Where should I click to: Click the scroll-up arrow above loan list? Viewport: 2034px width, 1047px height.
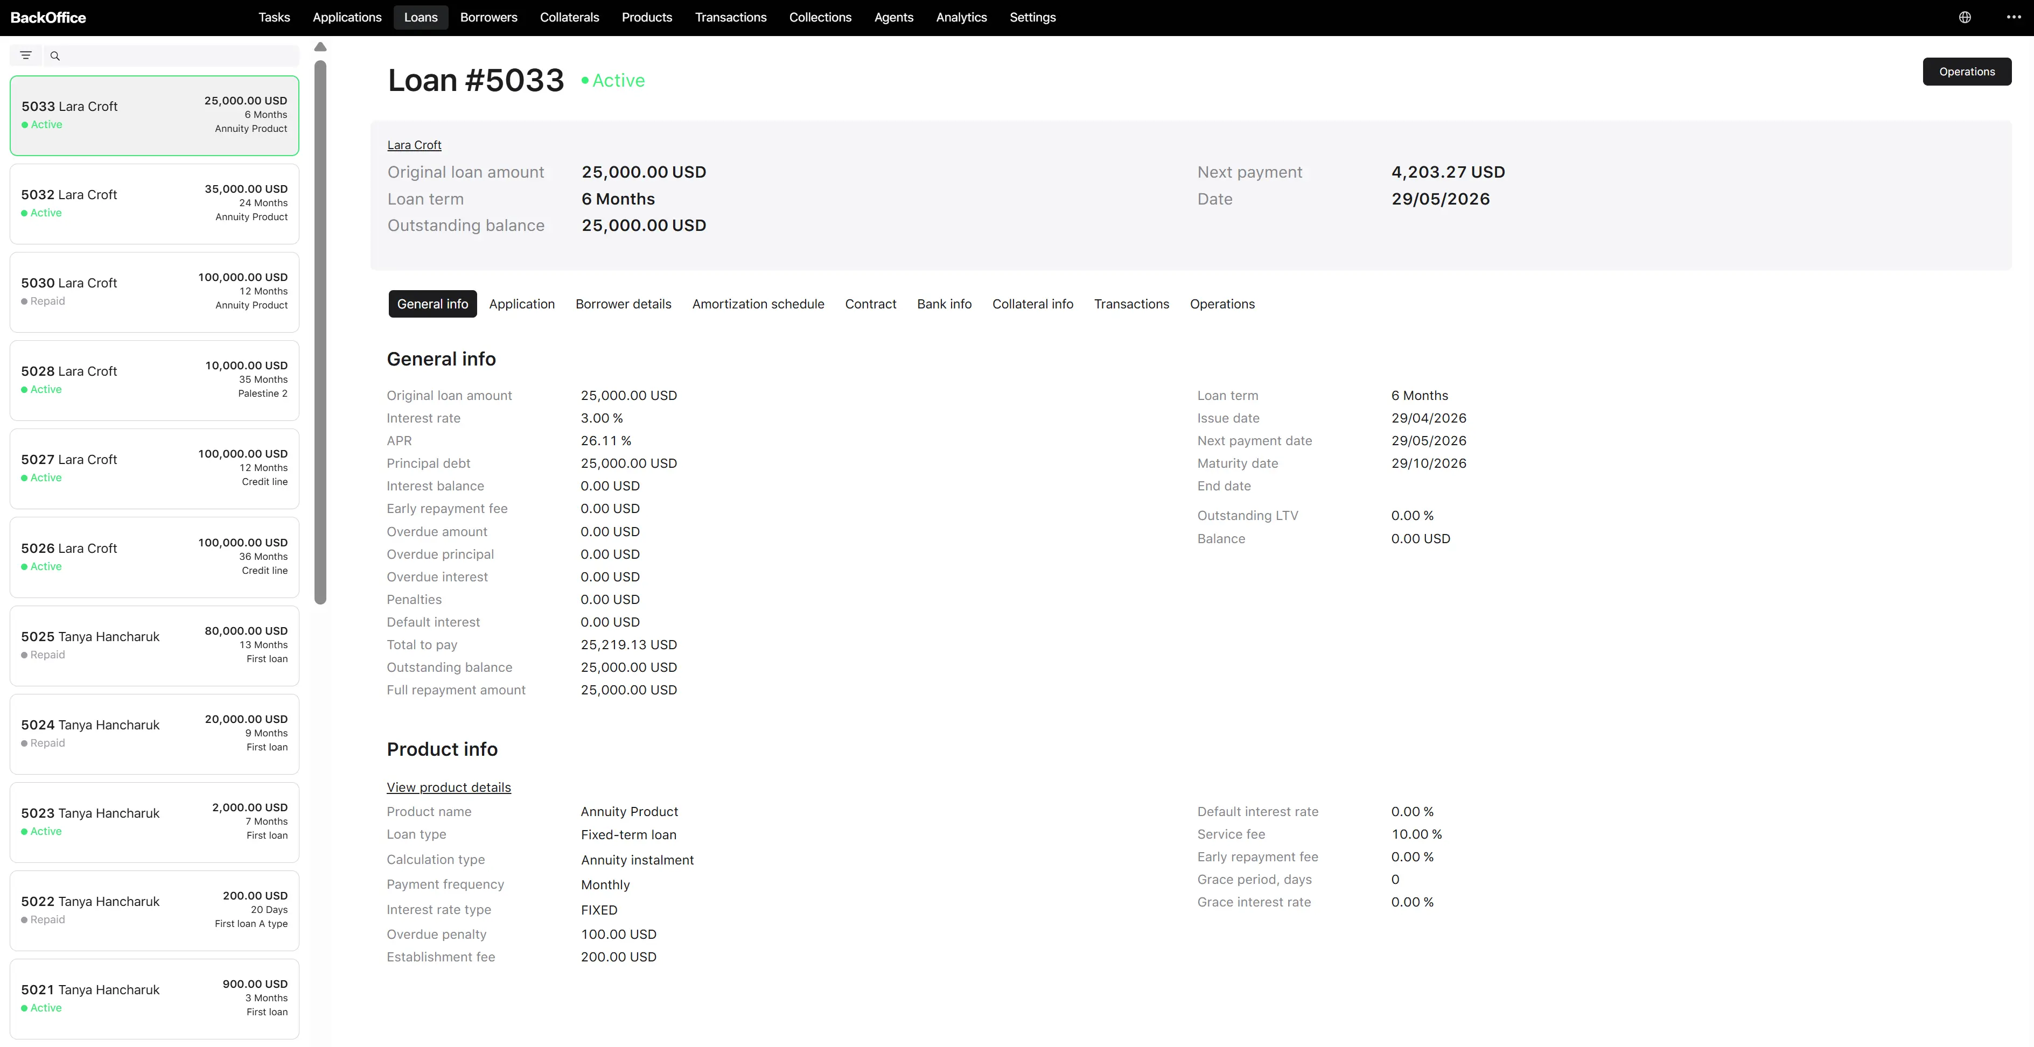[x=320, y=47]
